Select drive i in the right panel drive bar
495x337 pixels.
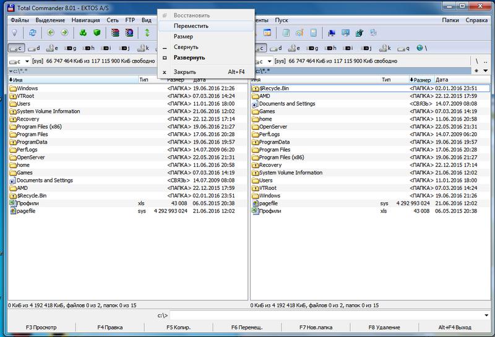(348, 48)
